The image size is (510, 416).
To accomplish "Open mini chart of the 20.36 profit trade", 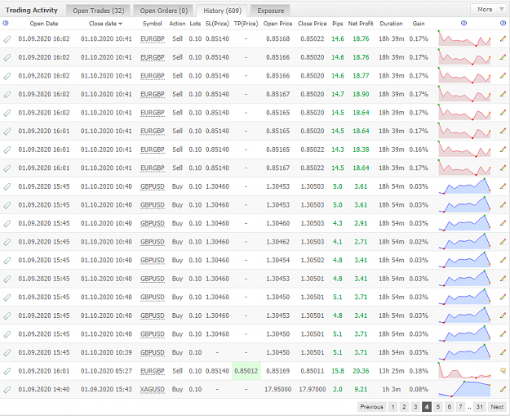I will [464, 371].
